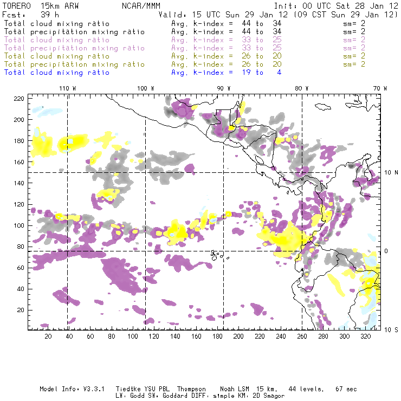Click the '10 S' latitude label

pyautogui.click(x=391, y=330)
